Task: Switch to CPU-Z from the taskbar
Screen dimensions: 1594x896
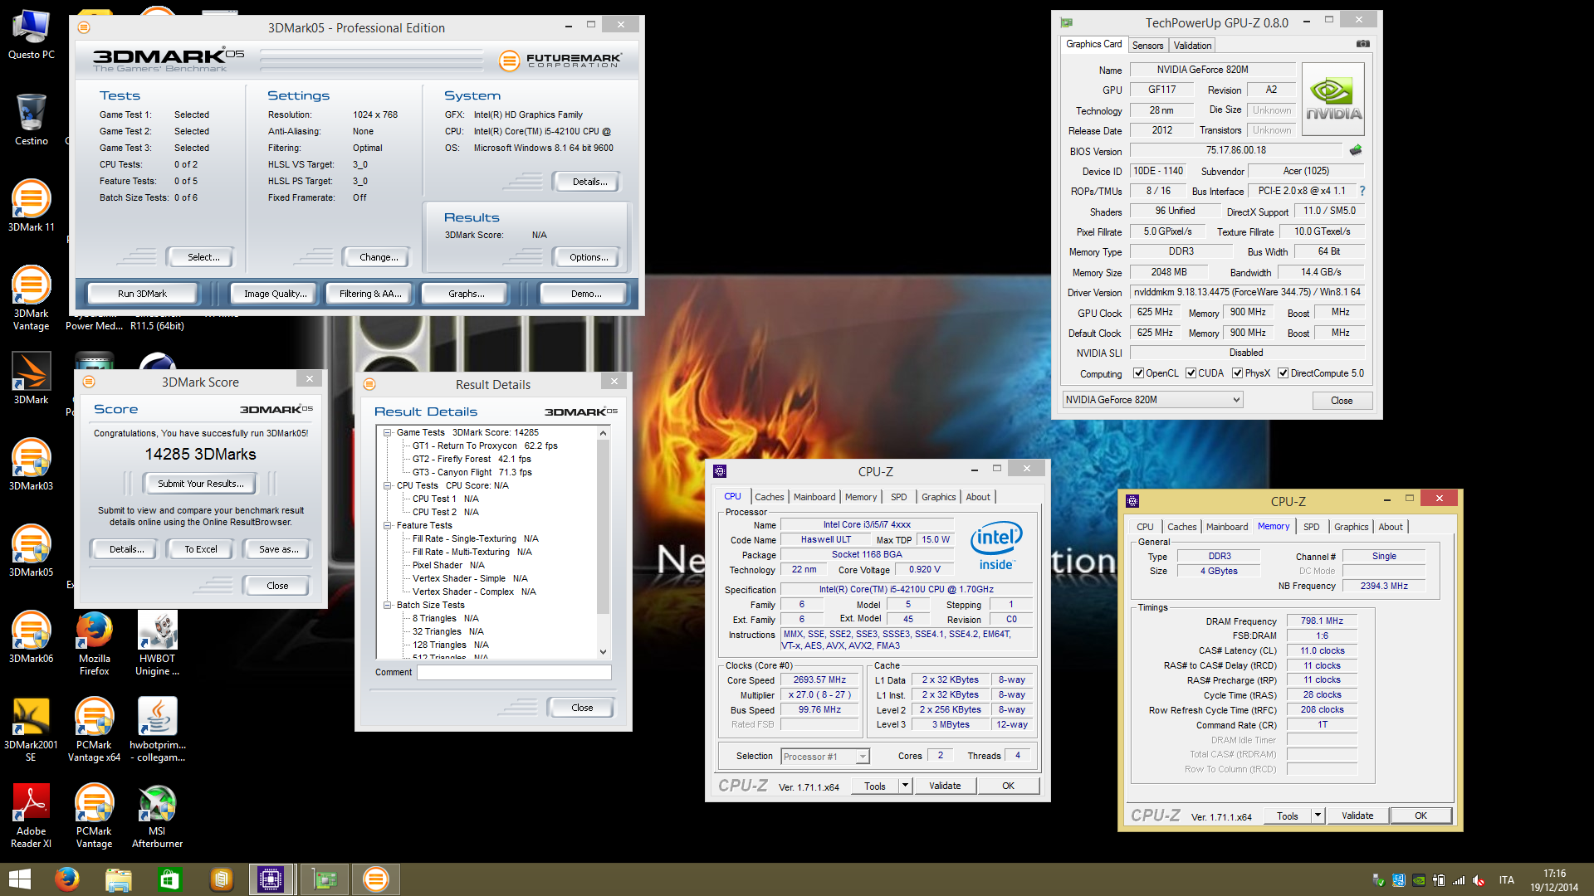Action: pos(271,879)
